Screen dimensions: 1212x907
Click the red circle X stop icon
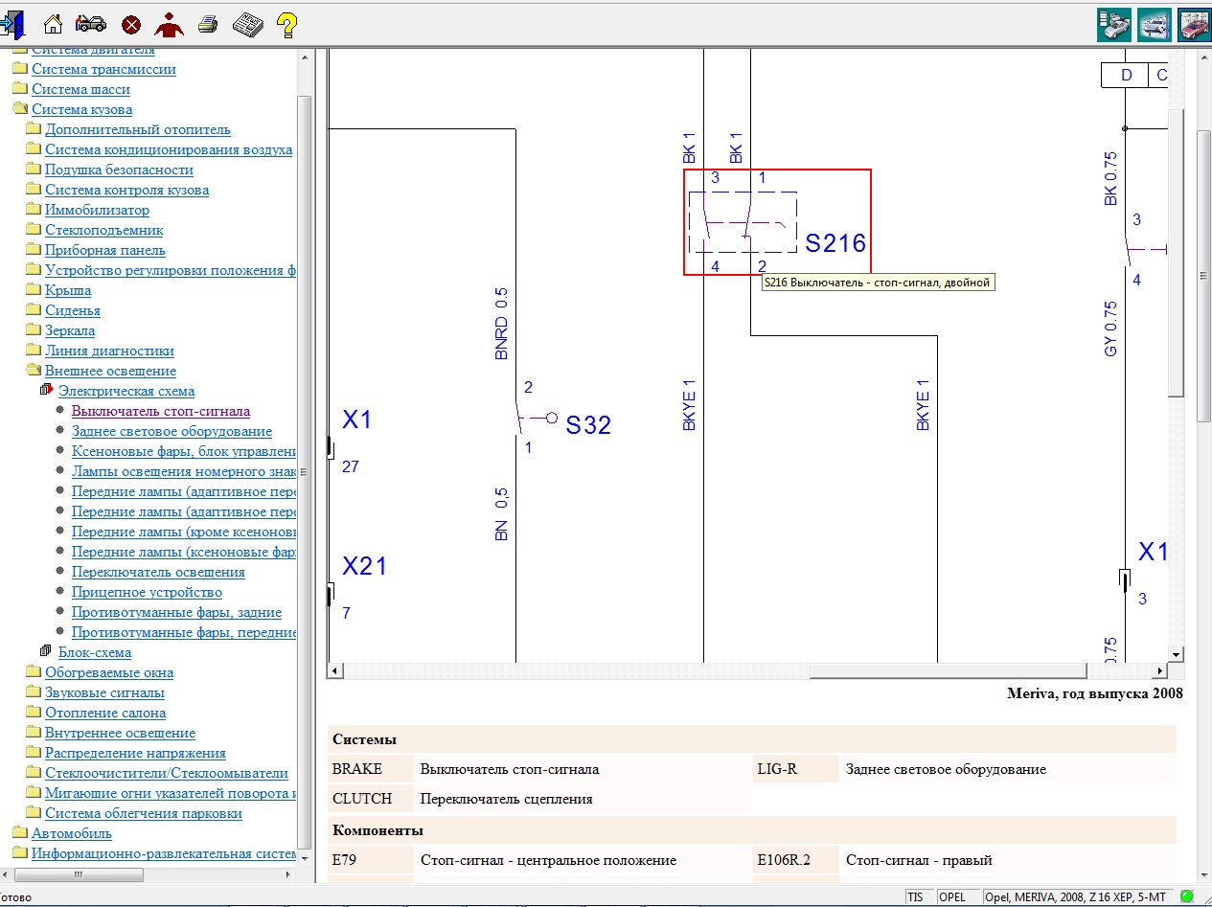coord(131,25)
